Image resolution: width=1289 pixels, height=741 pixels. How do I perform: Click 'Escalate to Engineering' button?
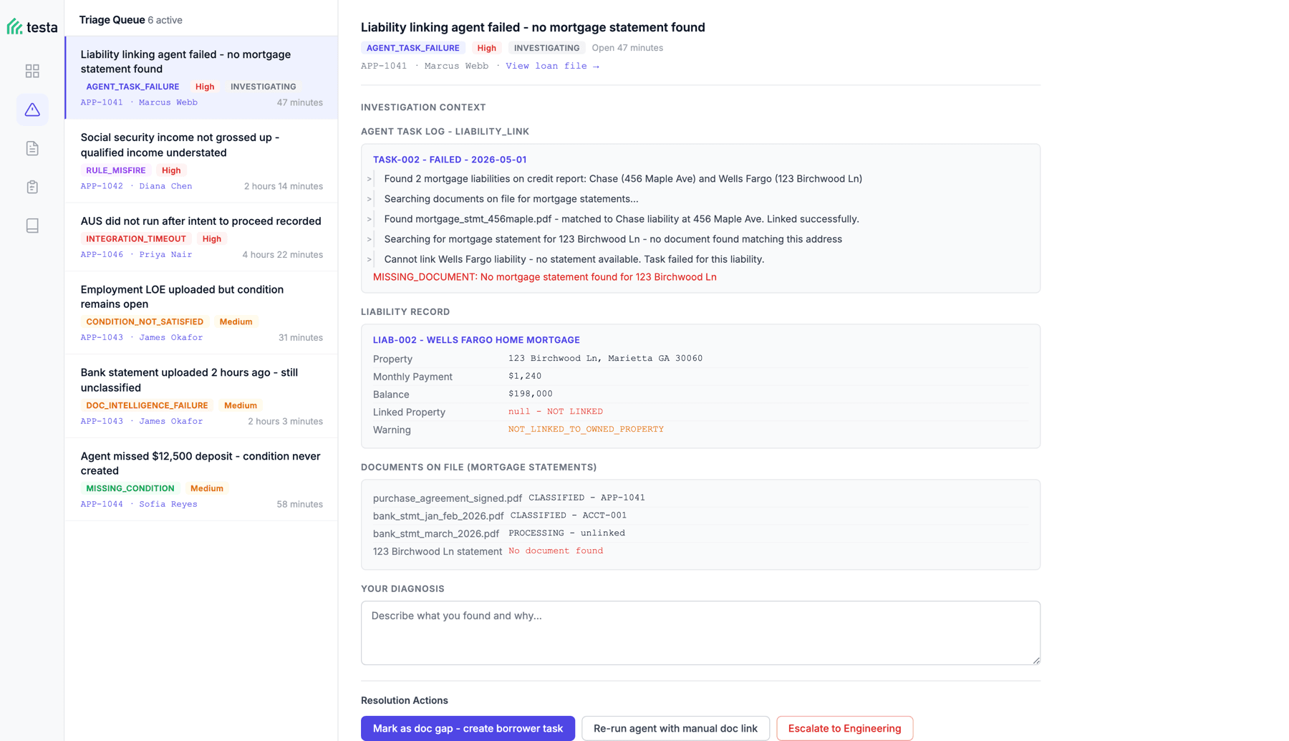(844, 728)
